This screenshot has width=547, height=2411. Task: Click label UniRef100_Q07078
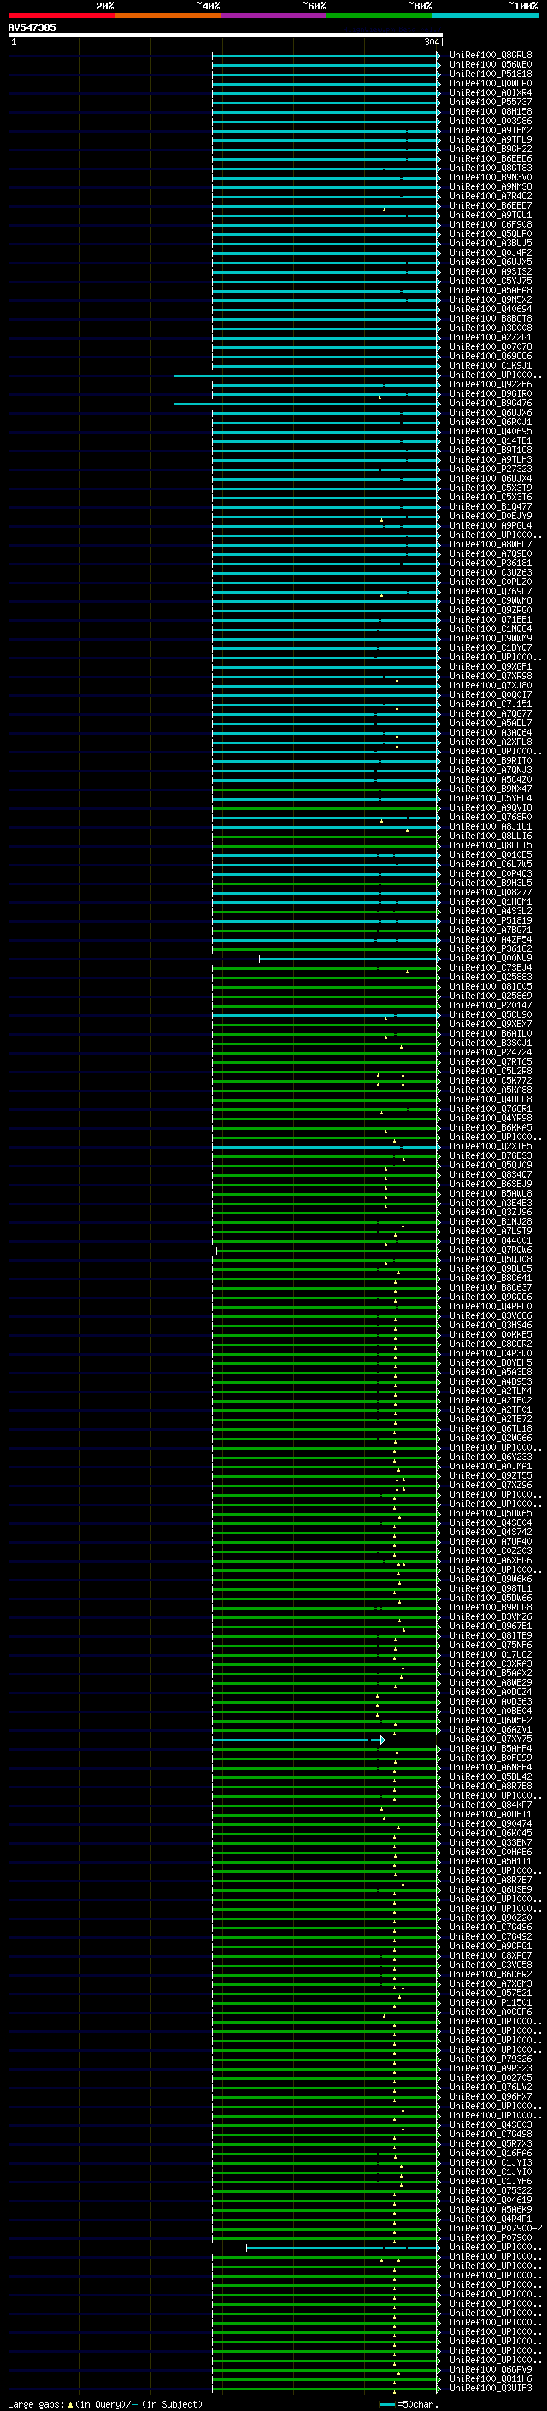click(491, 346)
